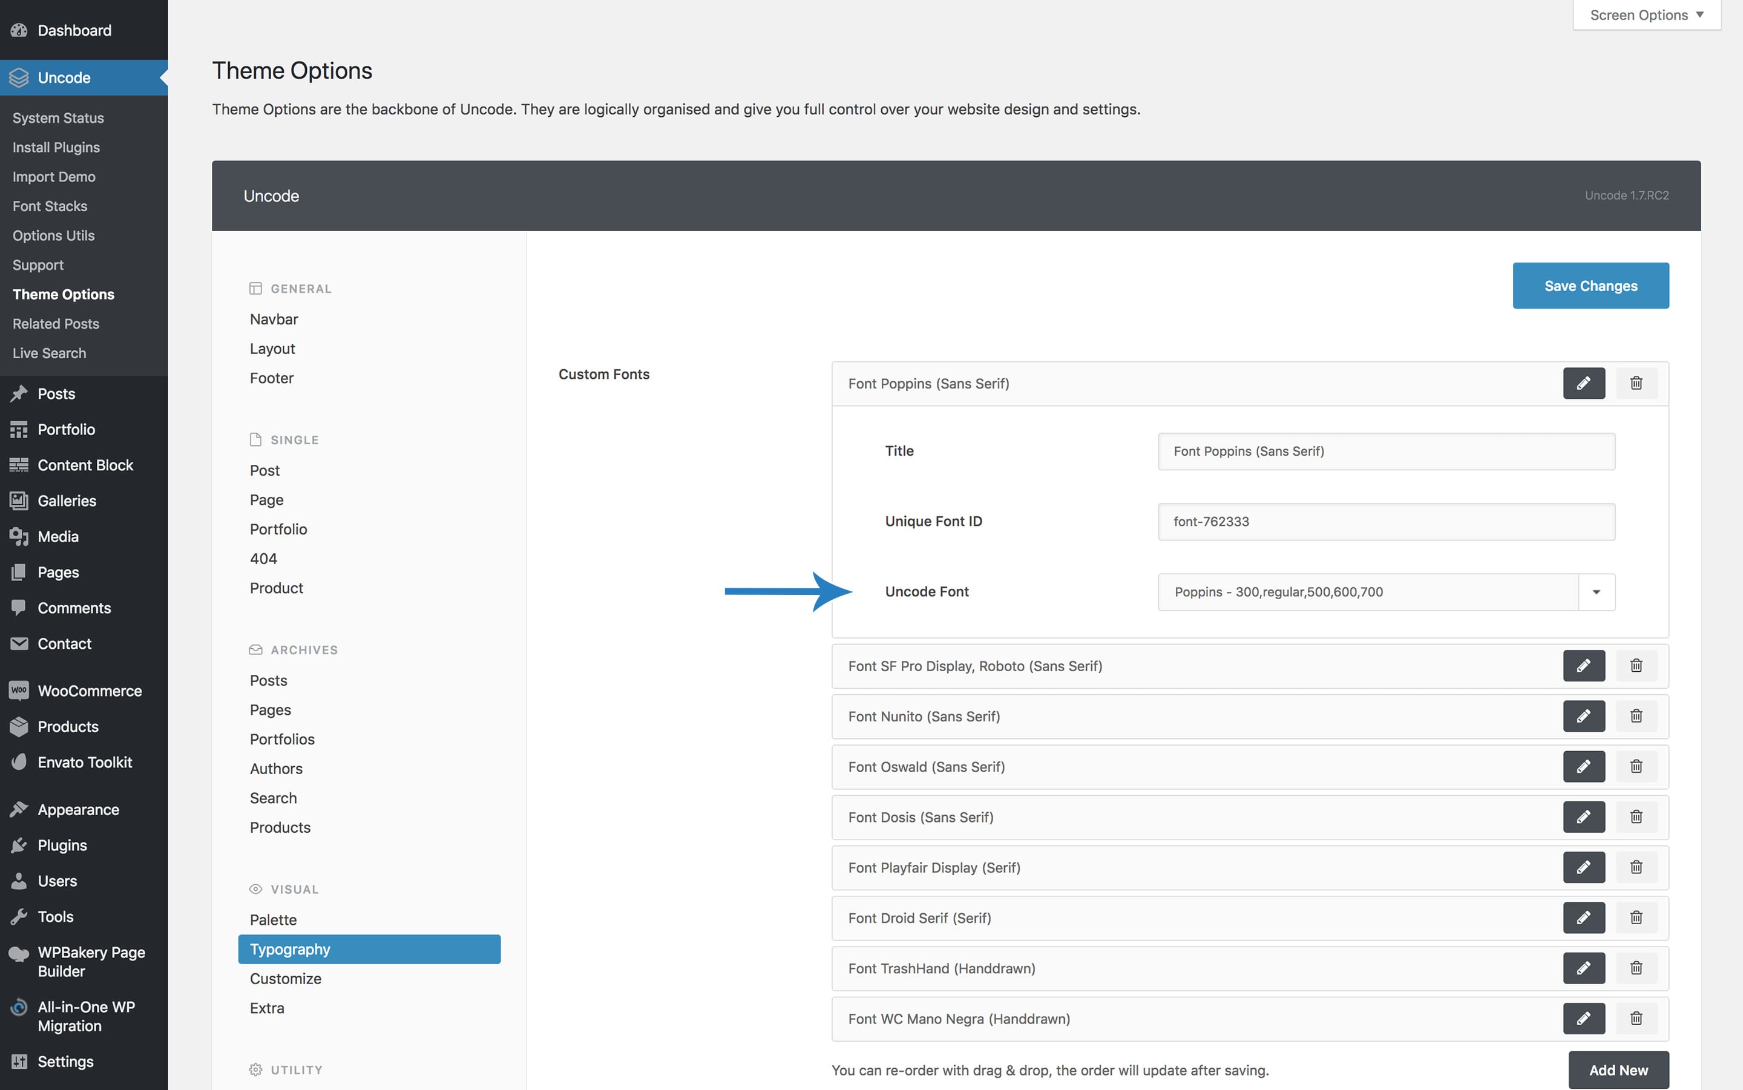Click the edit icon for Font WC Mano Negra

(x=1583, y=1017)
